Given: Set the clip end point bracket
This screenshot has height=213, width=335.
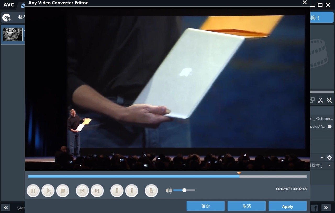Looking at the screenshot, I should [x=132, y=191].
